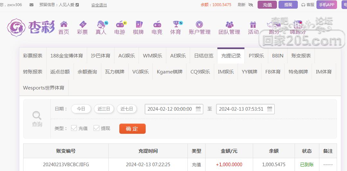The image size is (347, 171).
Task: Open the 首页 home icon
Action: [64, 24]
